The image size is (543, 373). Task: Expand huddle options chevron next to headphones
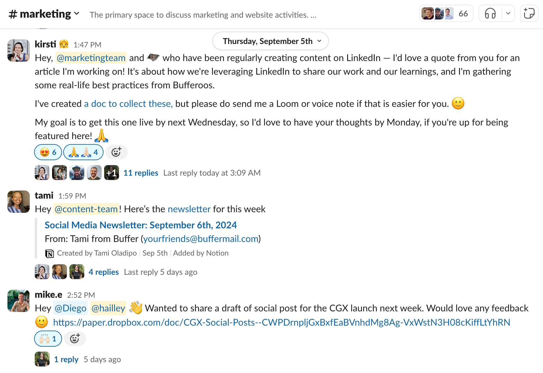click(508, 14)
